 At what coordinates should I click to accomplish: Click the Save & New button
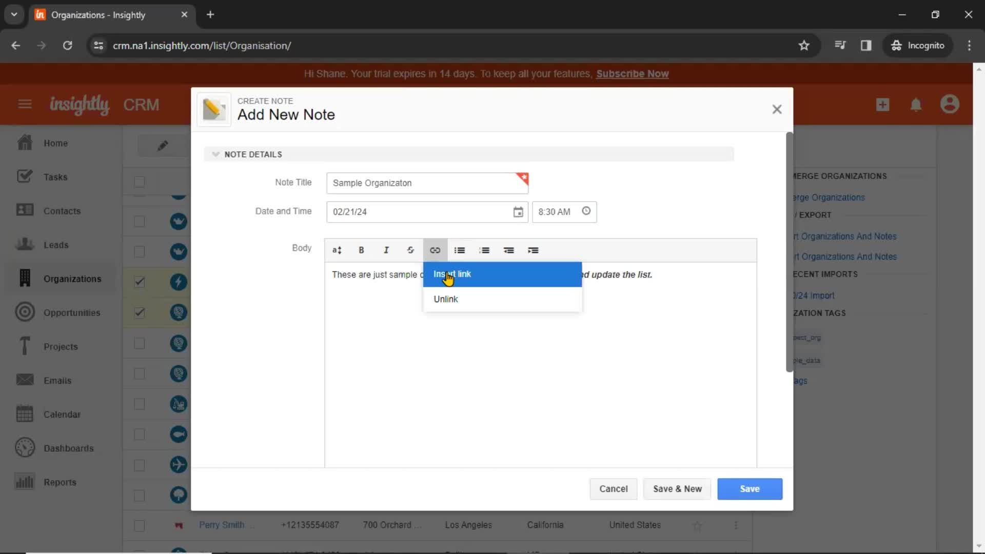click(x=677, y=488)
